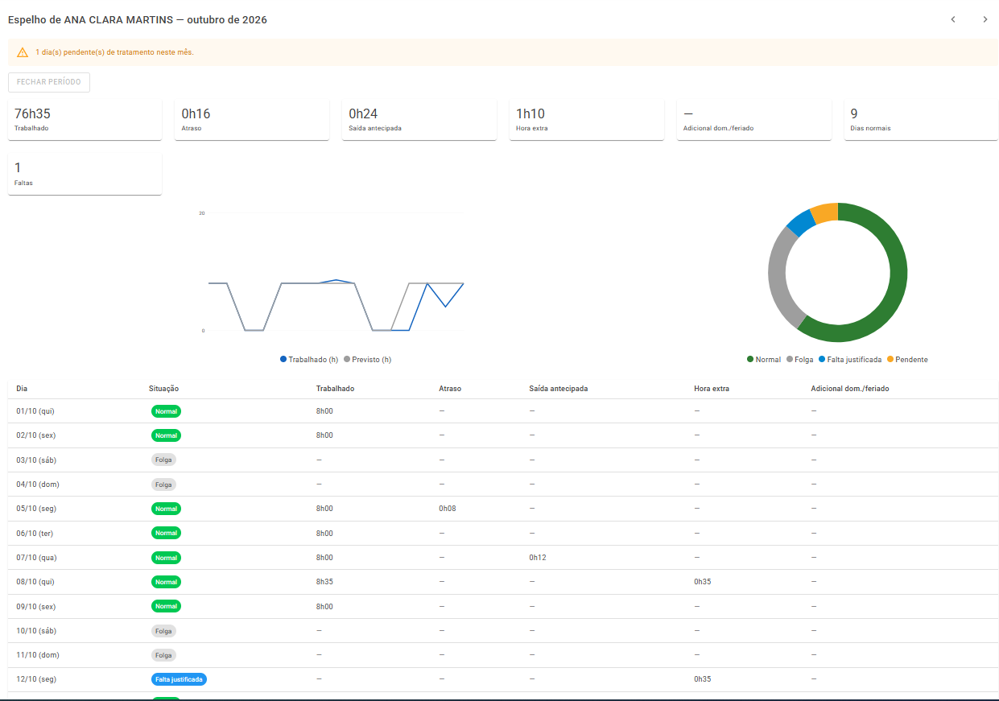
Task: Click the Atraso column header in table
Action: pyautogui.click(x=450, y=389)
